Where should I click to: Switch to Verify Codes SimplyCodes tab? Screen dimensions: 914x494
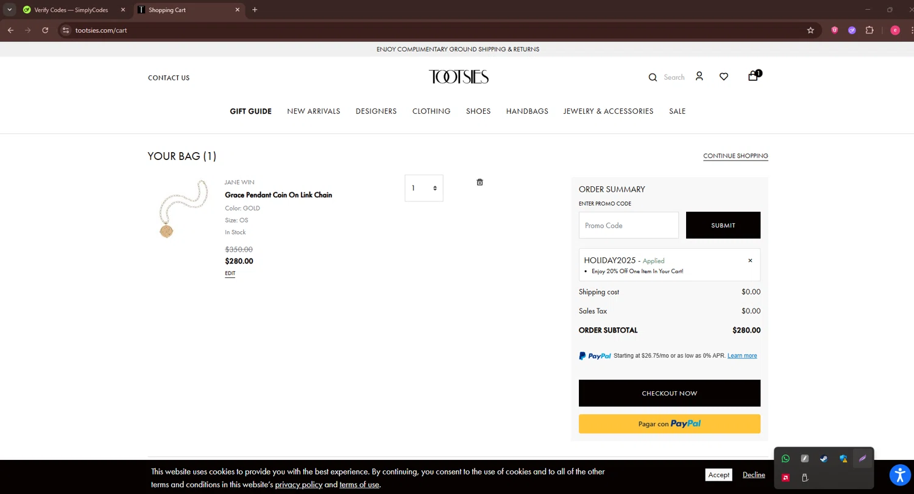coord(72,10)
